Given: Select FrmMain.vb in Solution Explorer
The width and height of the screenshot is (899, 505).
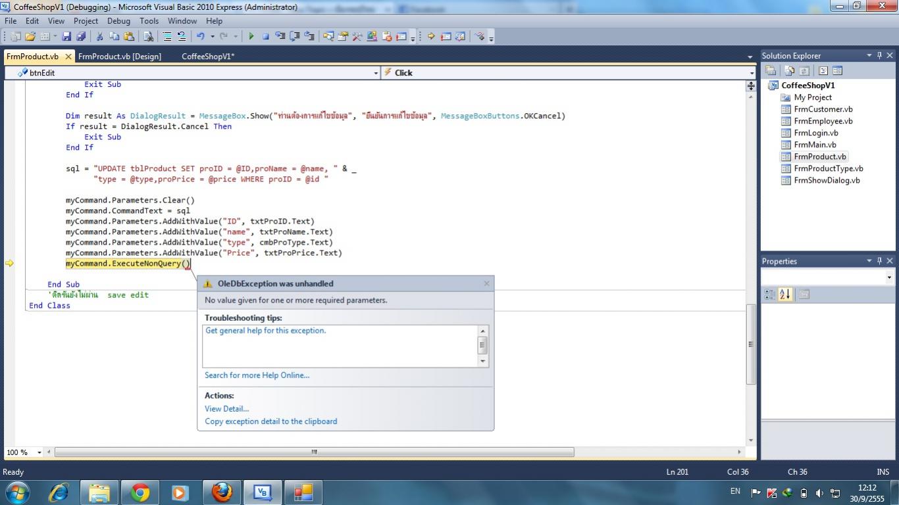Looking at the screenshot, I should pyautogui.click(x=815, y=145).
